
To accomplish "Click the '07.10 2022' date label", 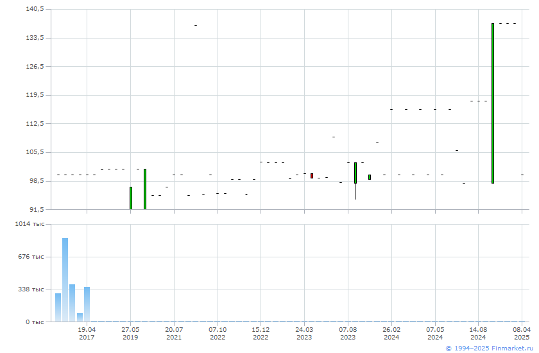I will coord(218,333).
